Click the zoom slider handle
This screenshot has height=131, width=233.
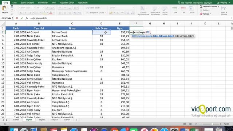coord(212,124)
